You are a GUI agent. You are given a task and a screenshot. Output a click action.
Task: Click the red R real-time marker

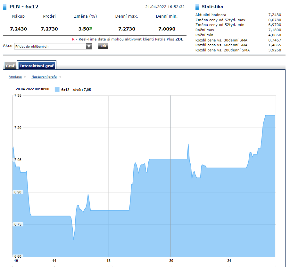(x=73, y=39)
